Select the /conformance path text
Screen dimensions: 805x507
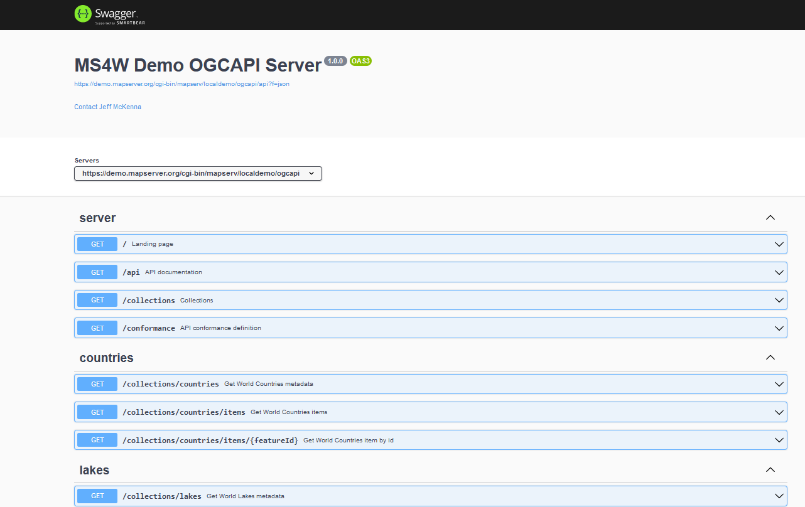(x=149, y=328)
